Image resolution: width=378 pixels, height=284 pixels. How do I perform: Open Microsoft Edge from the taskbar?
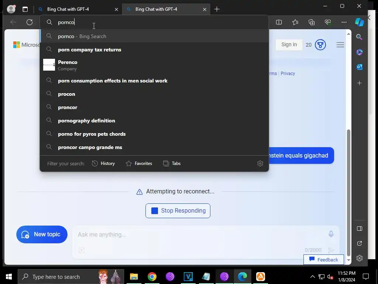pyautogui.click(x=243, y=277)
